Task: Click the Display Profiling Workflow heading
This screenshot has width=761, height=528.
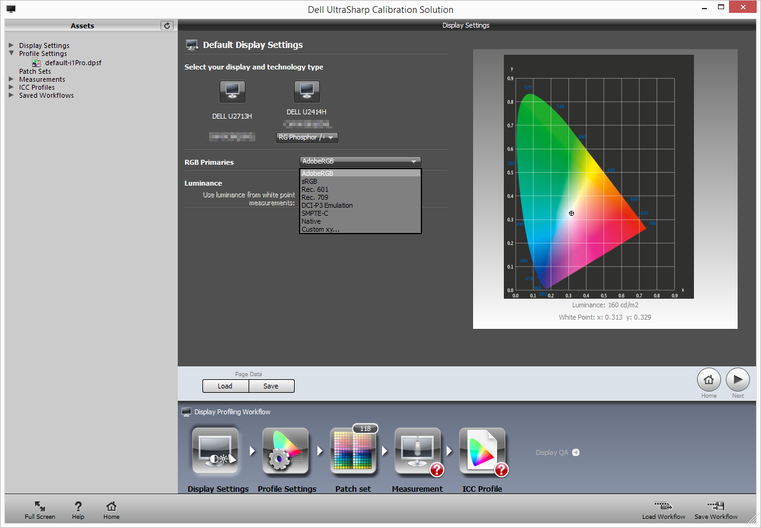Action: point(233,412)
